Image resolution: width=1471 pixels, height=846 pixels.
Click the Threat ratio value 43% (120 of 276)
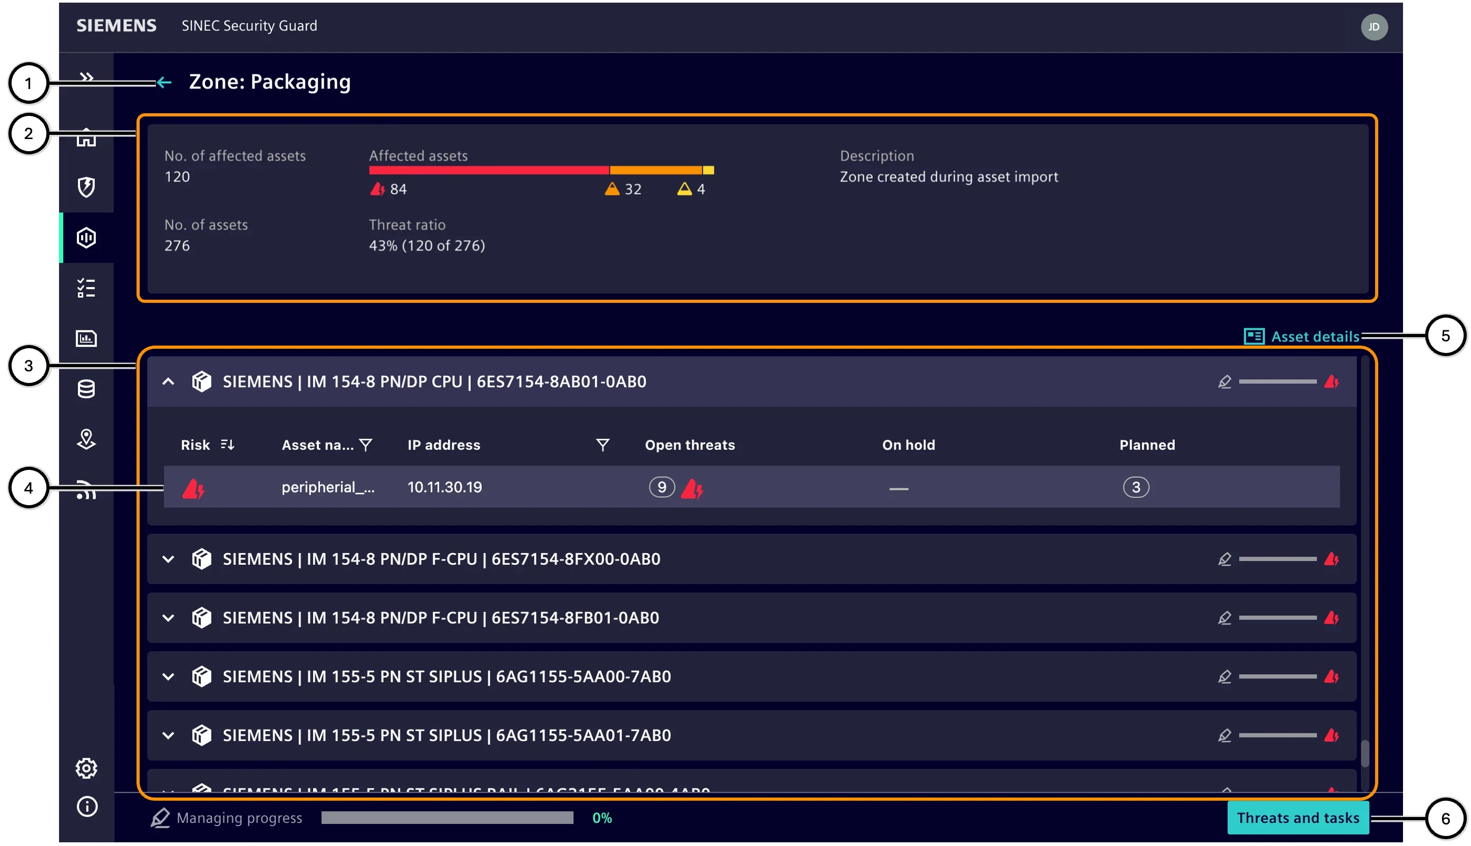point(426,246)
